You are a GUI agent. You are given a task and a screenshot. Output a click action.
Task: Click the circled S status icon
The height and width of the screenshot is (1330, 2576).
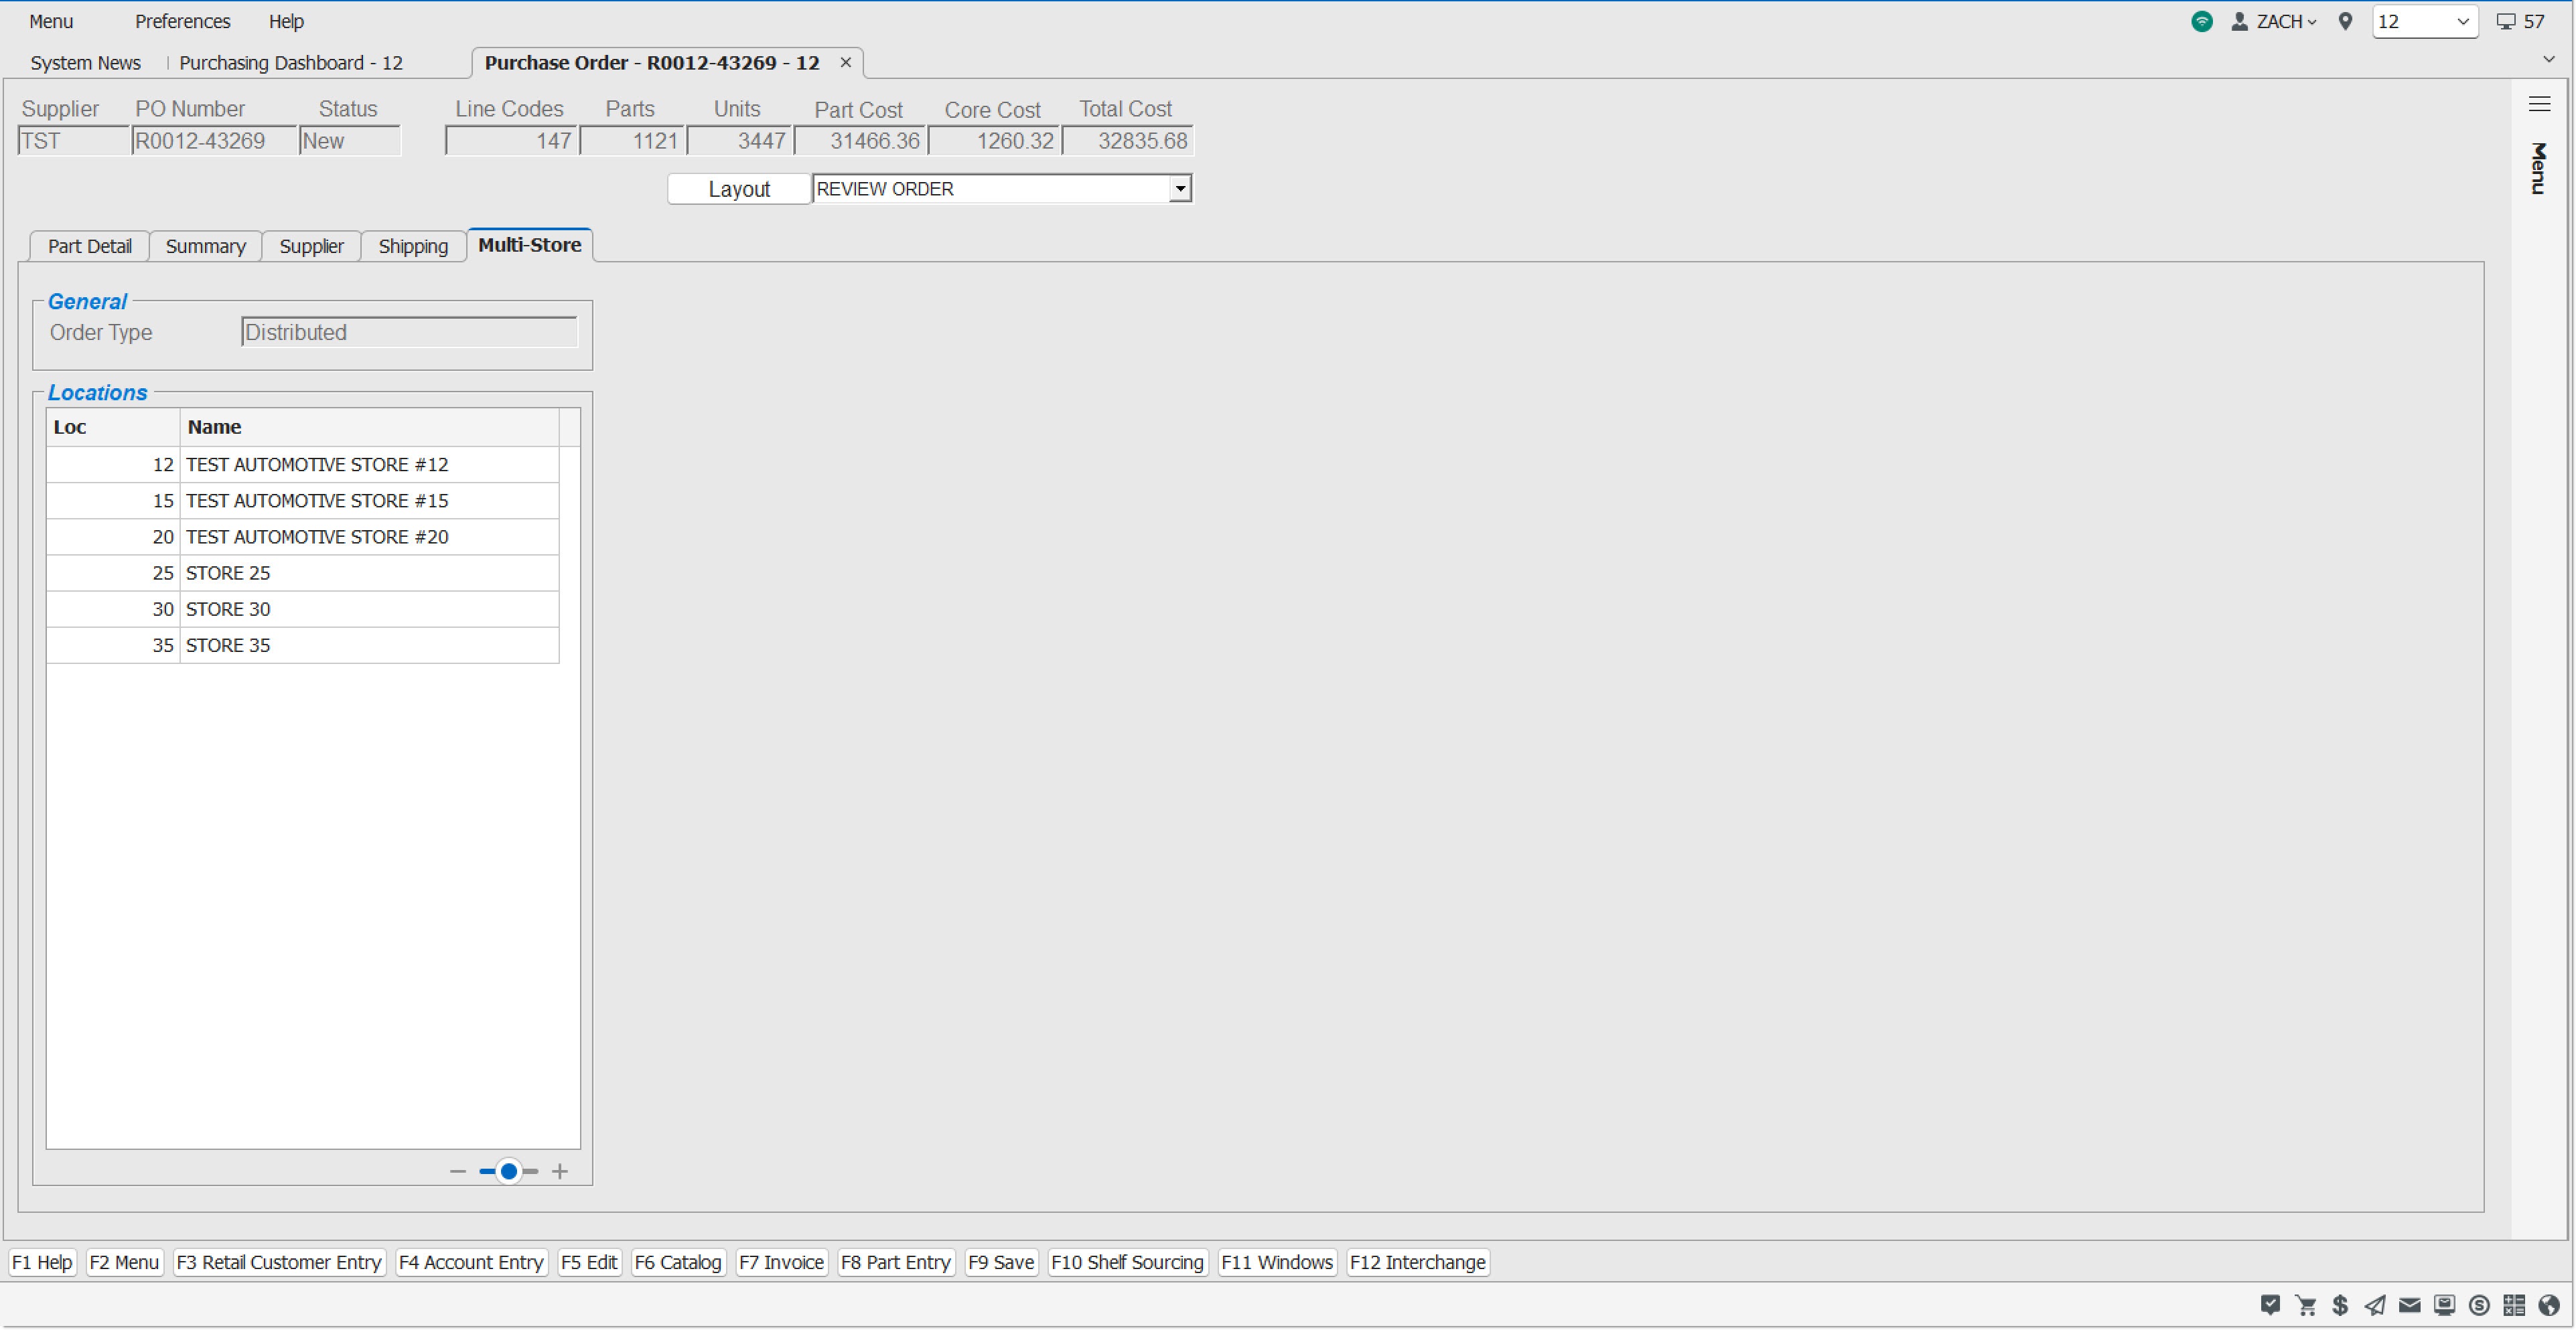coord(2479,1305)
